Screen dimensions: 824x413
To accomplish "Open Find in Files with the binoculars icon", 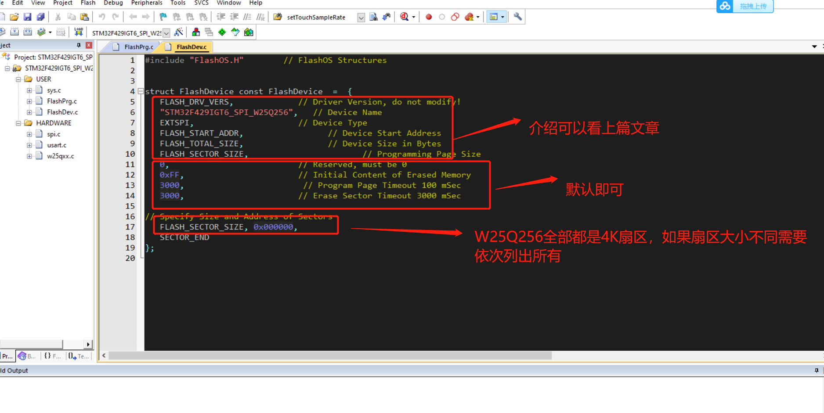I will point(372,17).
